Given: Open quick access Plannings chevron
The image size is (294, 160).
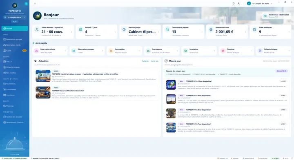Looking at the screenshot, I should [x=252, y=51].
